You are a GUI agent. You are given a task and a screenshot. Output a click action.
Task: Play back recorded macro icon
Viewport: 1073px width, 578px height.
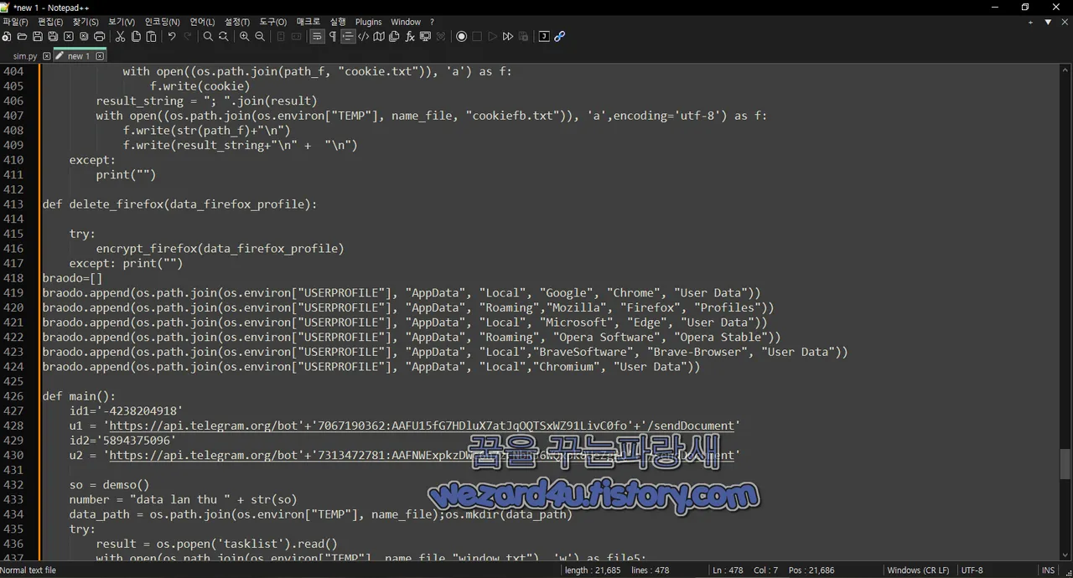492,37
